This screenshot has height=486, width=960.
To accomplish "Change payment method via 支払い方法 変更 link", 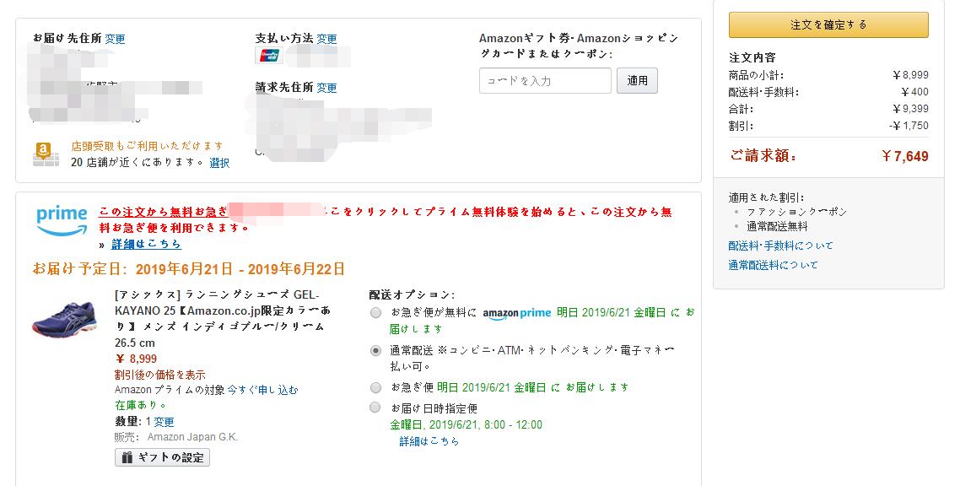I will click(327, 39).
